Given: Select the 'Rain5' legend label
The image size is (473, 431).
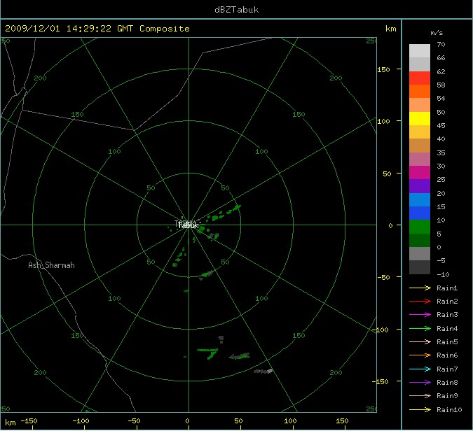Looking at the screenshot, I should click(x=447, y=342).
